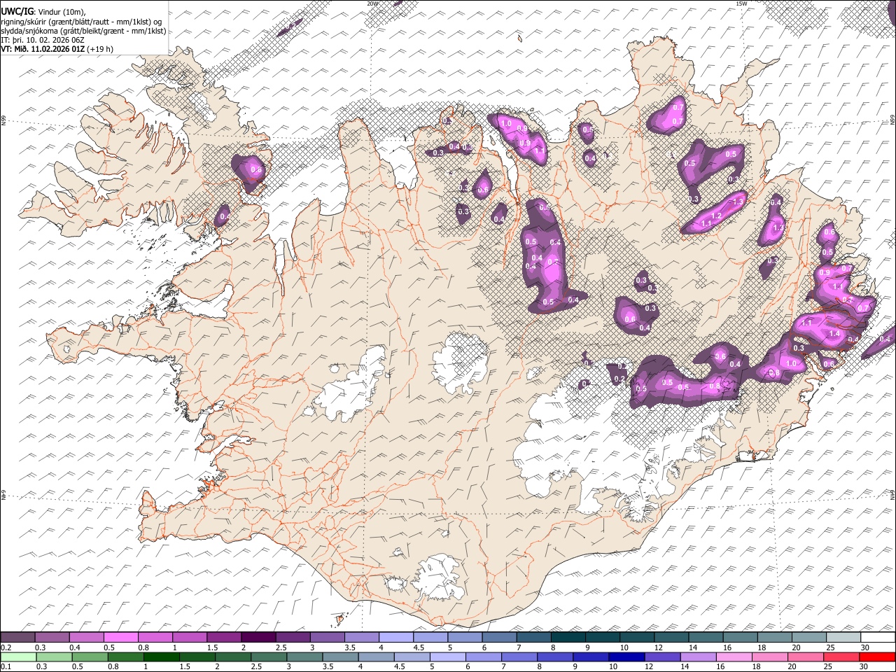This screenshot has width=896, height=672.
Task: Click the '(+19 h)' forecast offset text
Action: [x=101, y=49]
